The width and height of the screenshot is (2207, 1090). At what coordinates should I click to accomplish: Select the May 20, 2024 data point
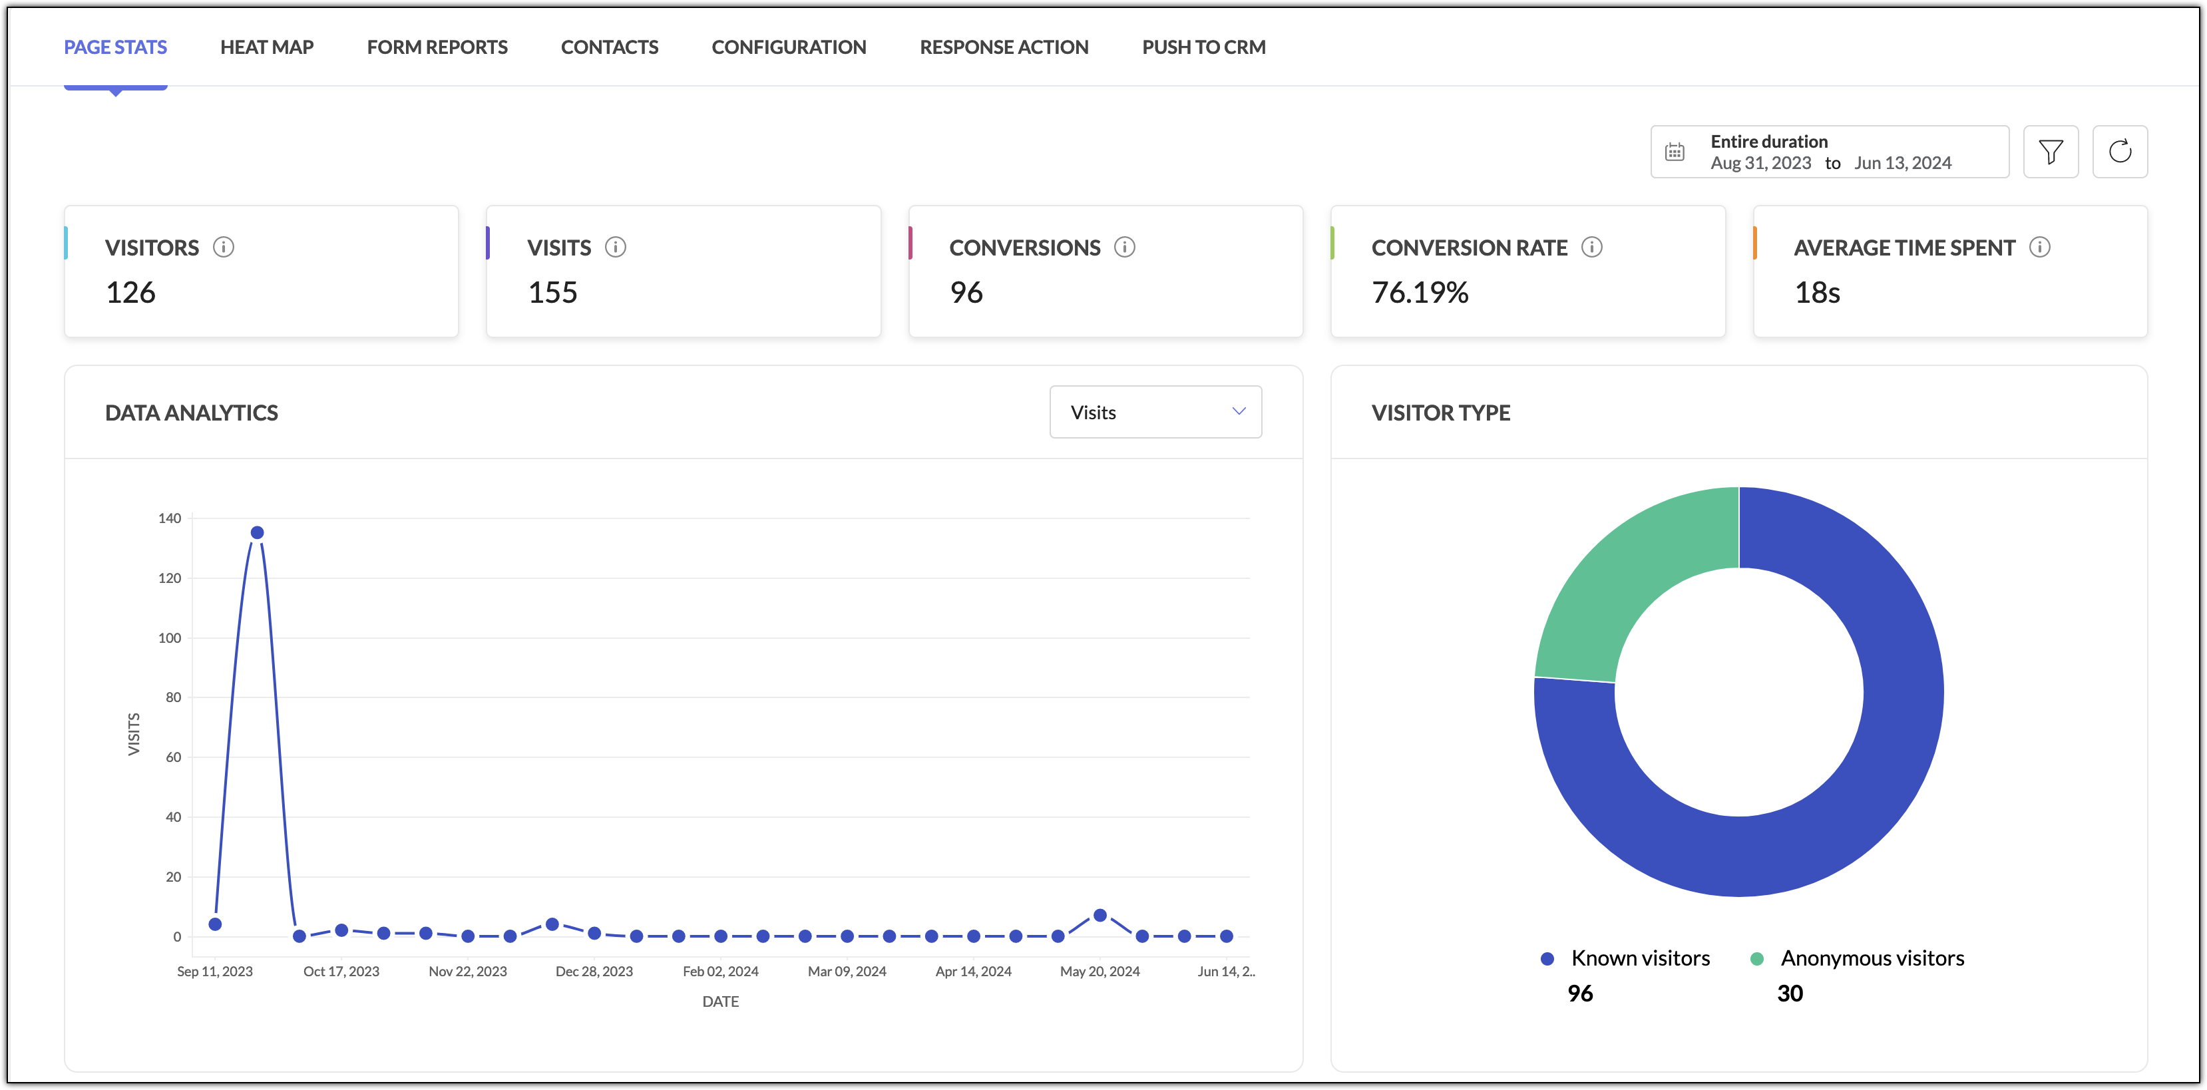[x=1100, y=916]
